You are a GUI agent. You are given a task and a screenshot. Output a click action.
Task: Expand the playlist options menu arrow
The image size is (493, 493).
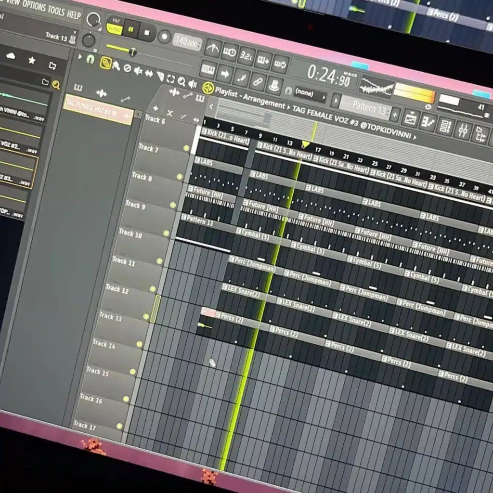coord(80,56)
